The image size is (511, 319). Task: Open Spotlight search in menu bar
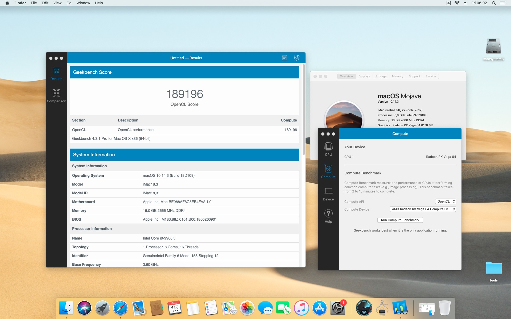pyautogui.click(x=494, y=3)
